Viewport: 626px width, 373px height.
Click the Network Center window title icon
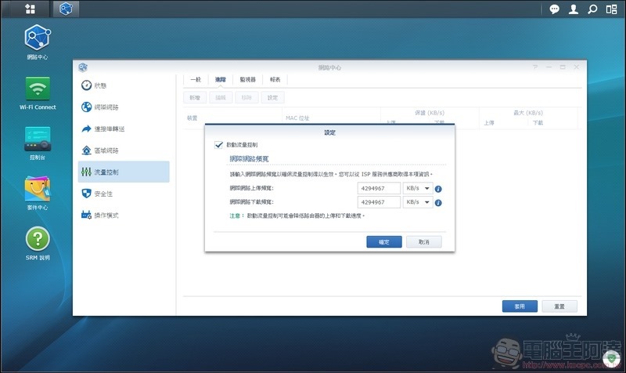click(x=83, y=67)
